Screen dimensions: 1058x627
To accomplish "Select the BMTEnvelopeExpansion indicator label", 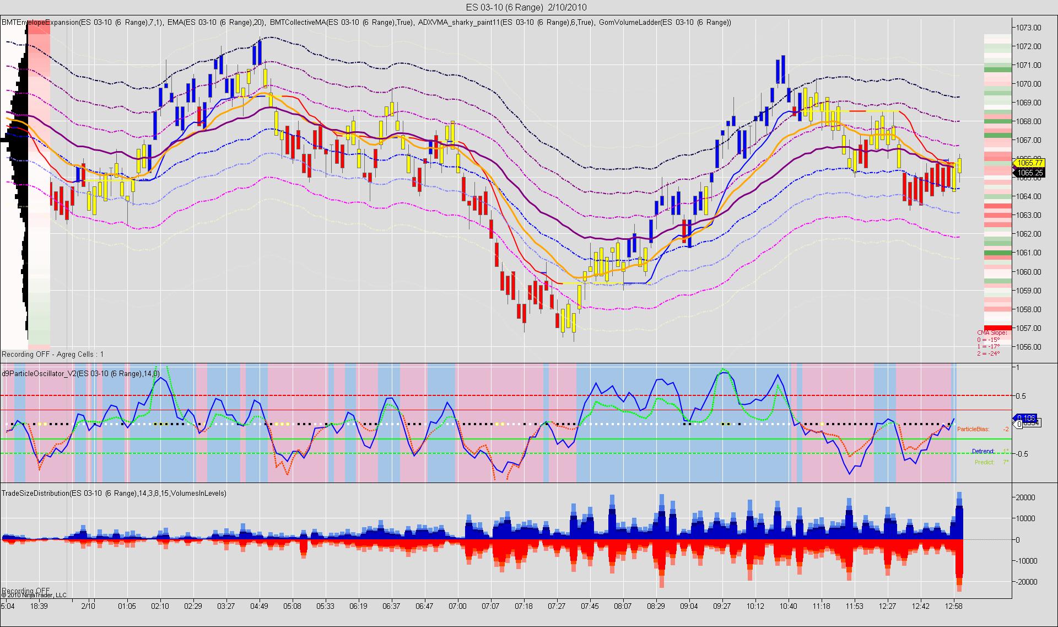I will point(82,22).
